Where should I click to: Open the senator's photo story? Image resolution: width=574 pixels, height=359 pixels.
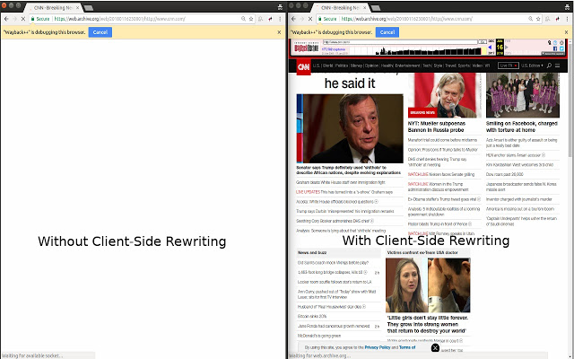point(350,128)
